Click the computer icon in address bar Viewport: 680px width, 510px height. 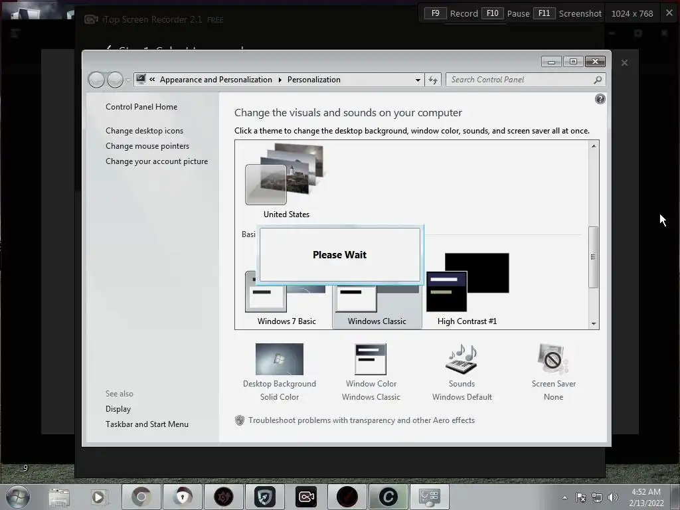coord(141,80)
